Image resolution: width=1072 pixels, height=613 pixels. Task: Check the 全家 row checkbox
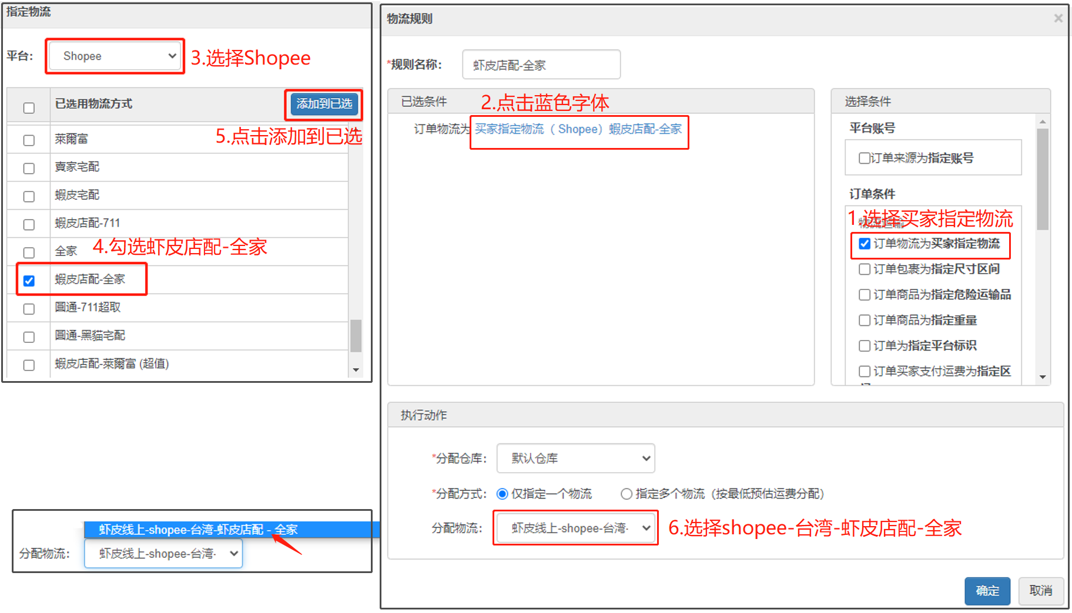point(29,253)
